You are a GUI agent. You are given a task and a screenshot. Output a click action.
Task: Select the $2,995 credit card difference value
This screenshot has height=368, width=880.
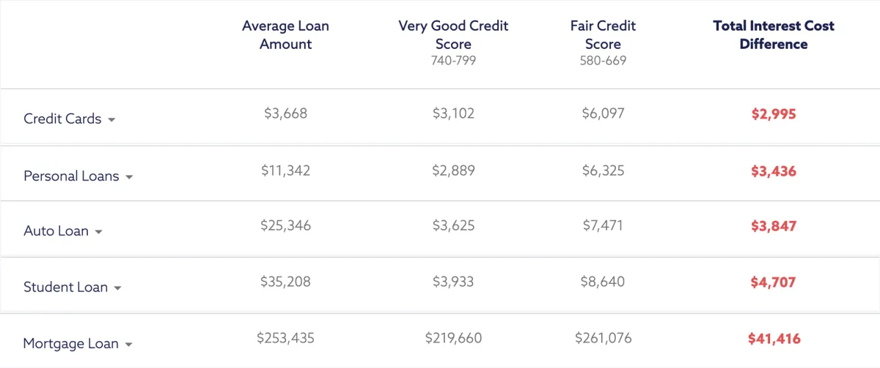coord(774,114)
